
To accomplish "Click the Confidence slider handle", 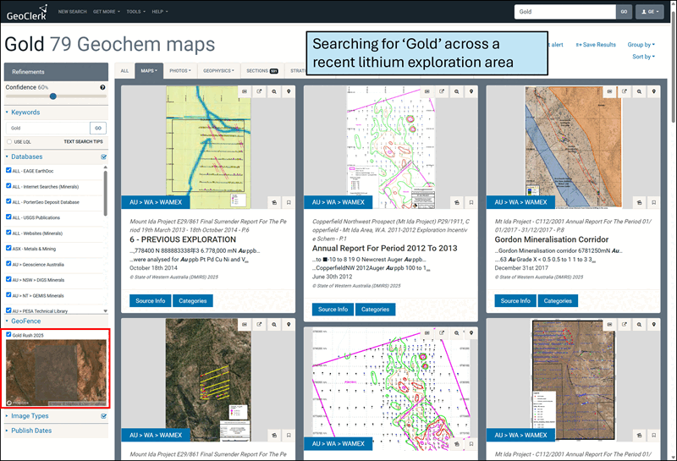I will [52, 96].
